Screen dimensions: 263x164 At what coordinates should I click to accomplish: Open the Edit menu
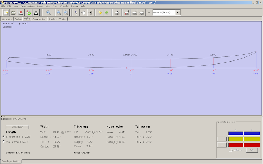9,7
